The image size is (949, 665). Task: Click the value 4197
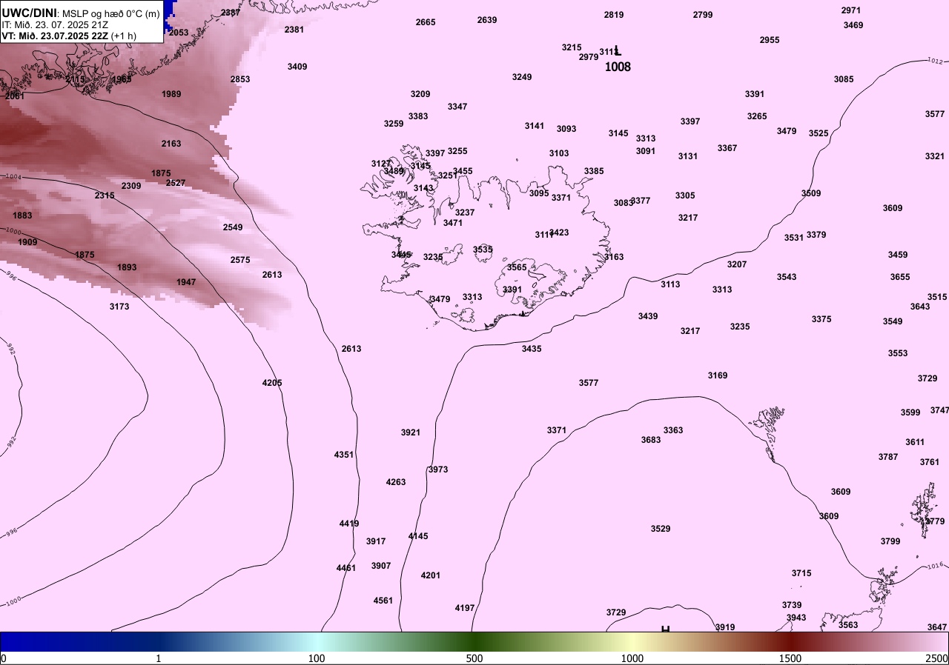click(465, 608)
